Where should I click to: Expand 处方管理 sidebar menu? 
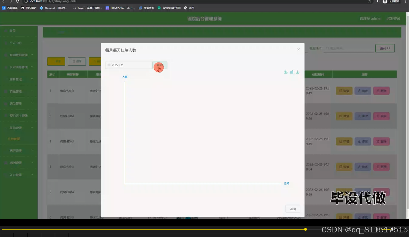point(19,175)
